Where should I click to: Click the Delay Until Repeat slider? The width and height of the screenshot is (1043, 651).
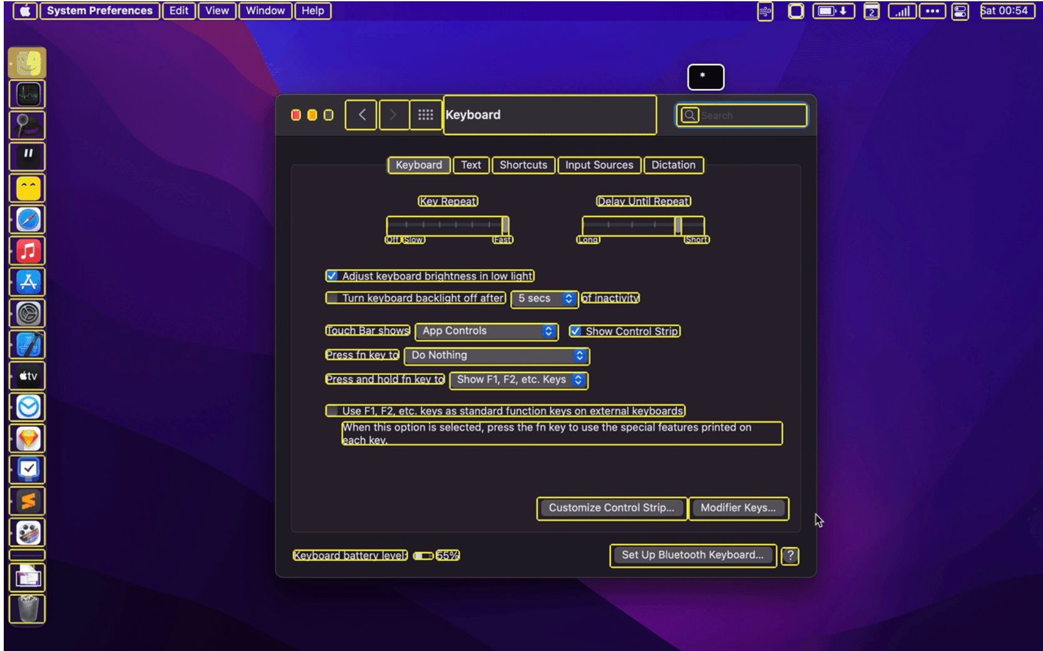643,226
